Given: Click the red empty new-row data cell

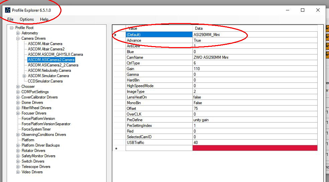Looking at the screenshot, I should click(x=255, y=148).
